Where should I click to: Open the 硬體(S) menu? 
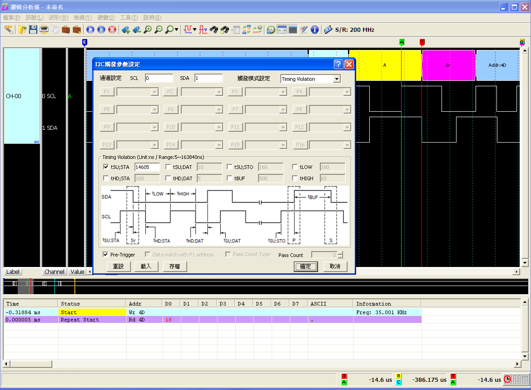pos(106,18)
